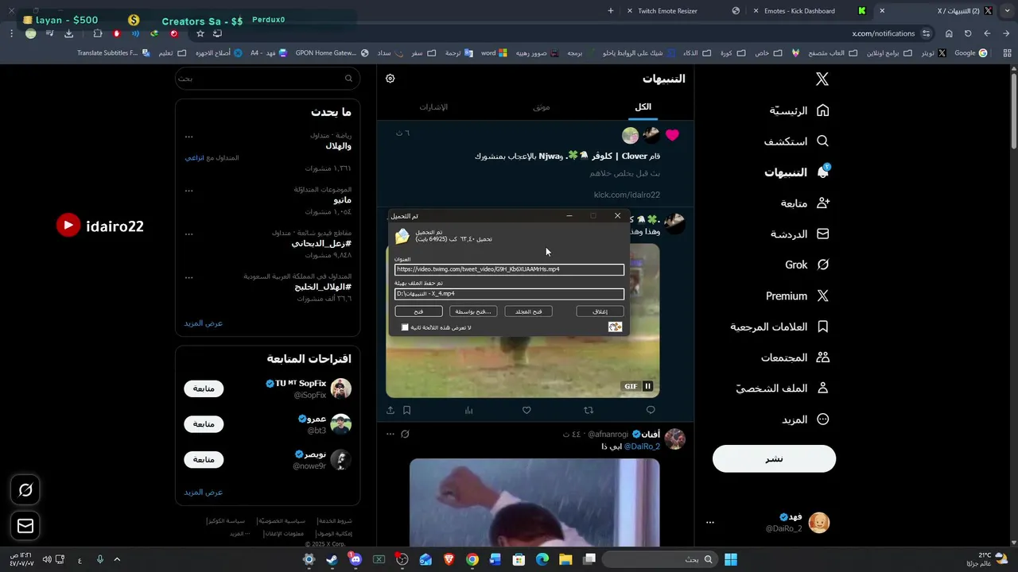Viewport: 1018px width, 572px height.
Task: Click the address field in download dialog
Action: point(509,269)
